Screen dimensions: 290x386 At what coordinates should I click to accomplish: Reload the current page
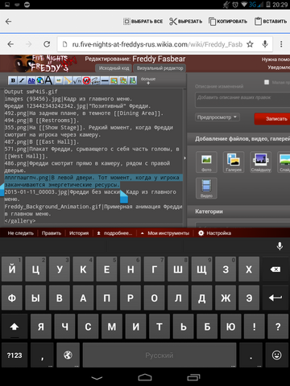tap(47, 44)
